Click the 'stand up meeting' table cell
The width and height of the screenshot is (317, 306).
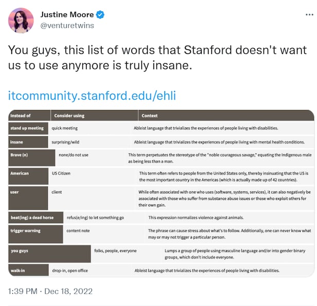pos(27,128)
